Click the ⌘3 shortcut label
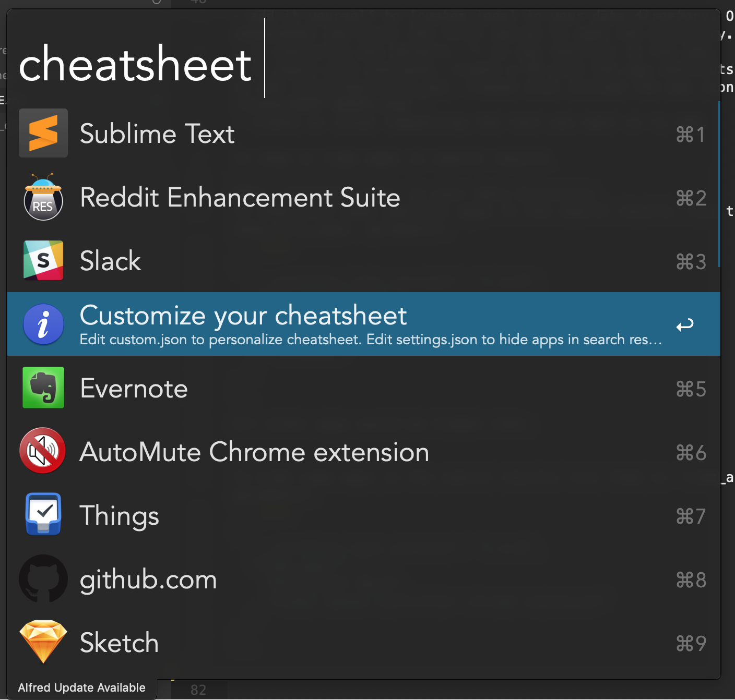Screen dimensions: 735x700 [691, 262]
